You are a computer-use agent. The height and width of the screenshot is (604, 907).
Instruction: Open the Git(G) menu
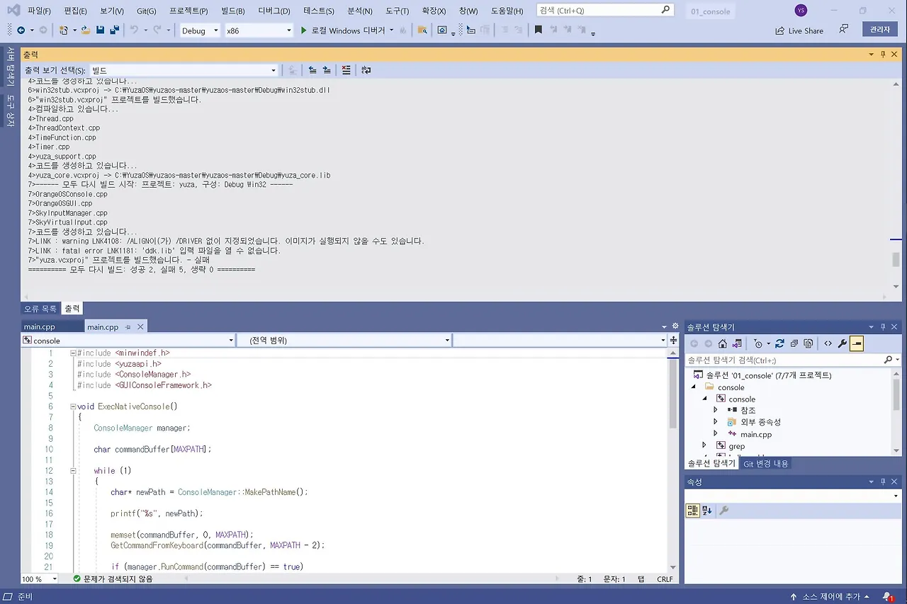(147, 11)
